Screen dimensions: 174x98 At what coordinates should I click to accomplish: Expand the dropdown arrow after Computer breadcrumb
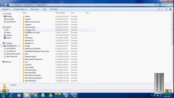pos(22,5)
